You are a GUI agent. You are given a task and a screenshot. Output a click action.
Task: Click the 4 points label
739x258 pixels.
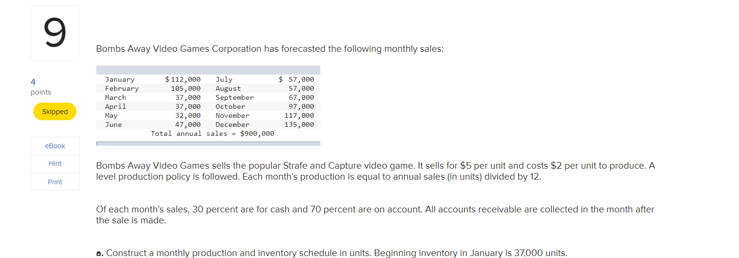coord(41,86)
